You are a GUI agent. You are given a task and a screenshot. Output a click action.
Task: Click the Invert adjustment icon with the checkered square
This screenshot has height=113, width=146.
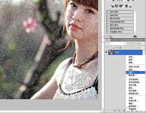(x=112, y=6)
